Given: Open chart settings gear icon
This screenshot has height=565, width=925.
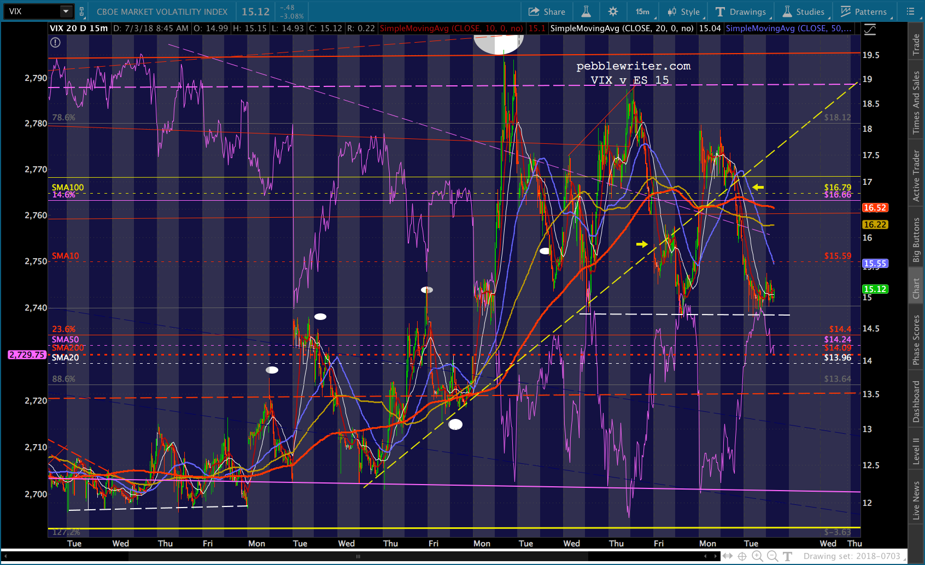Looking at the screenshot, I should click(613, 11).
